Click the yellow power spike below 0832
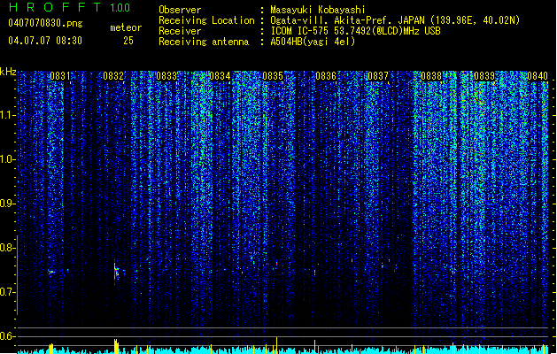557x354 pixels. (x=116, y=346)
